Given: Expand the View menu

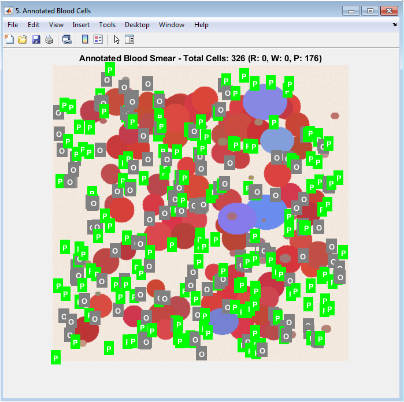Looking at the screenshot, I should click(56, 25).
